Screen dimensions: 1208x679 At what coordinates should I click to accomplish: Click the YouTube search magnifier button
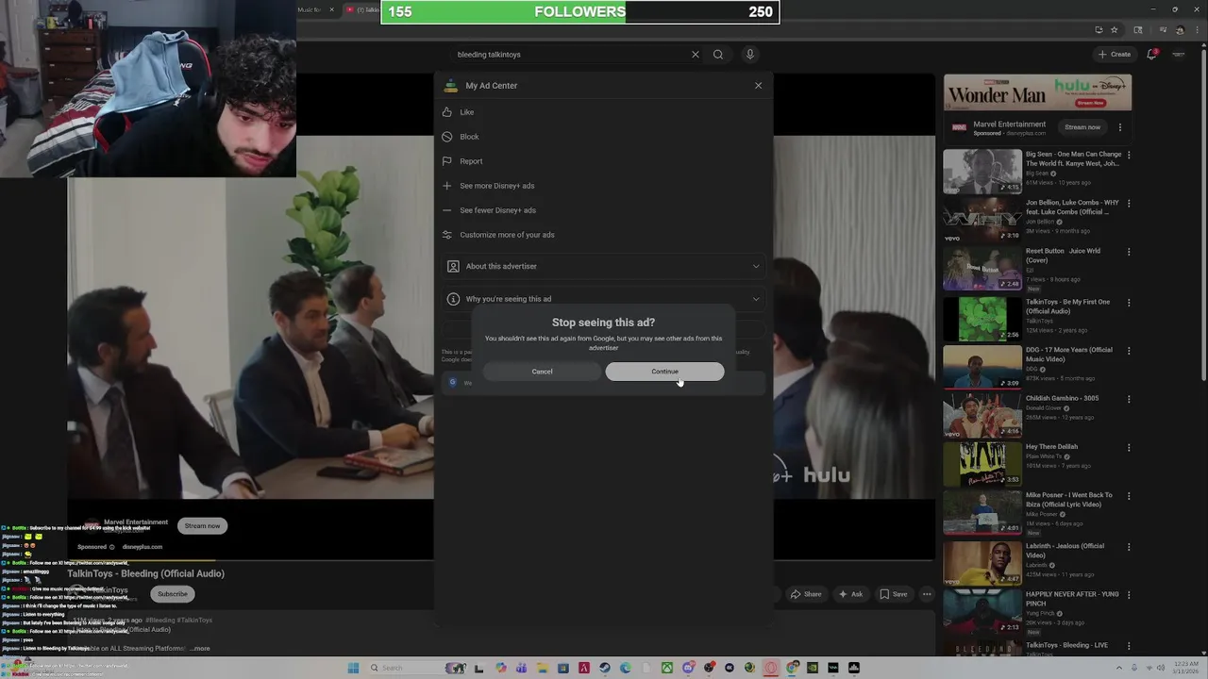(x=718, y=55)
